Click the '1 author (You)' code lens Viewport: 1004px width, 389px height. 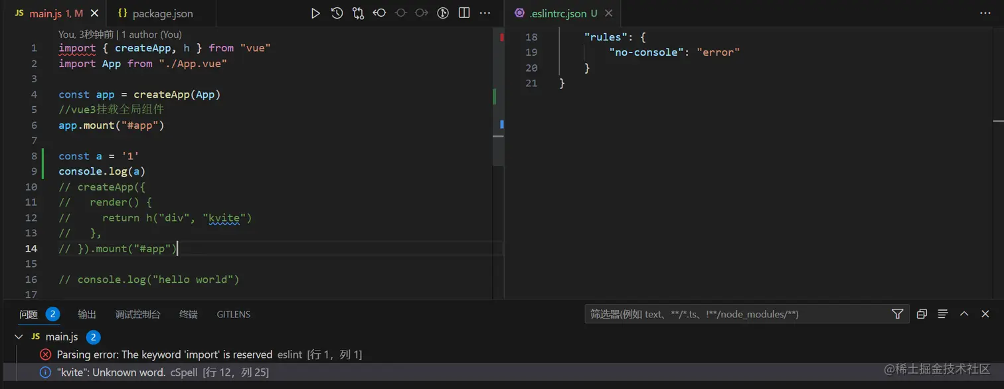tap(151, 35)
